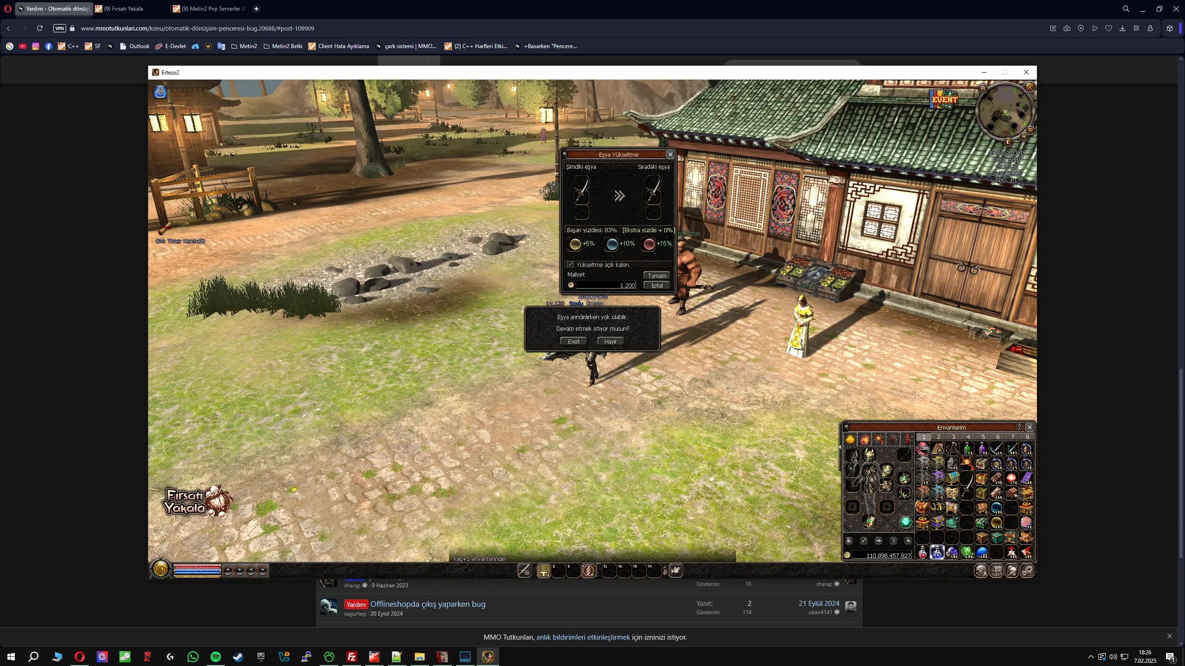Show hidden system tray icons

1091,657
